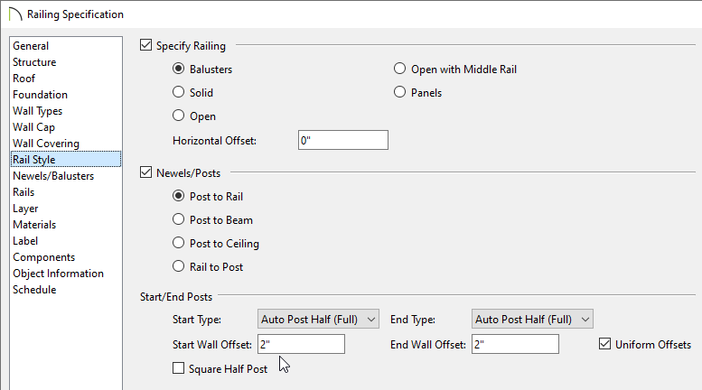Viewport: 702px width, 390px height.
Task: Go to the Roof panel
Action: pyautogui.click(x=23, y=79)
